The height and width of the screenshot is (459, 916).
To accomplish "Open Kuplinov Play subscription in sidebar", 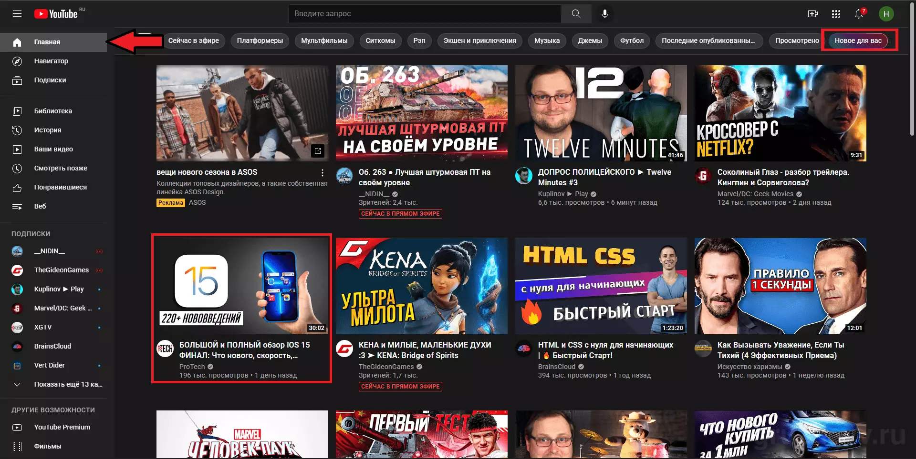I will click(x=53, y=289).
